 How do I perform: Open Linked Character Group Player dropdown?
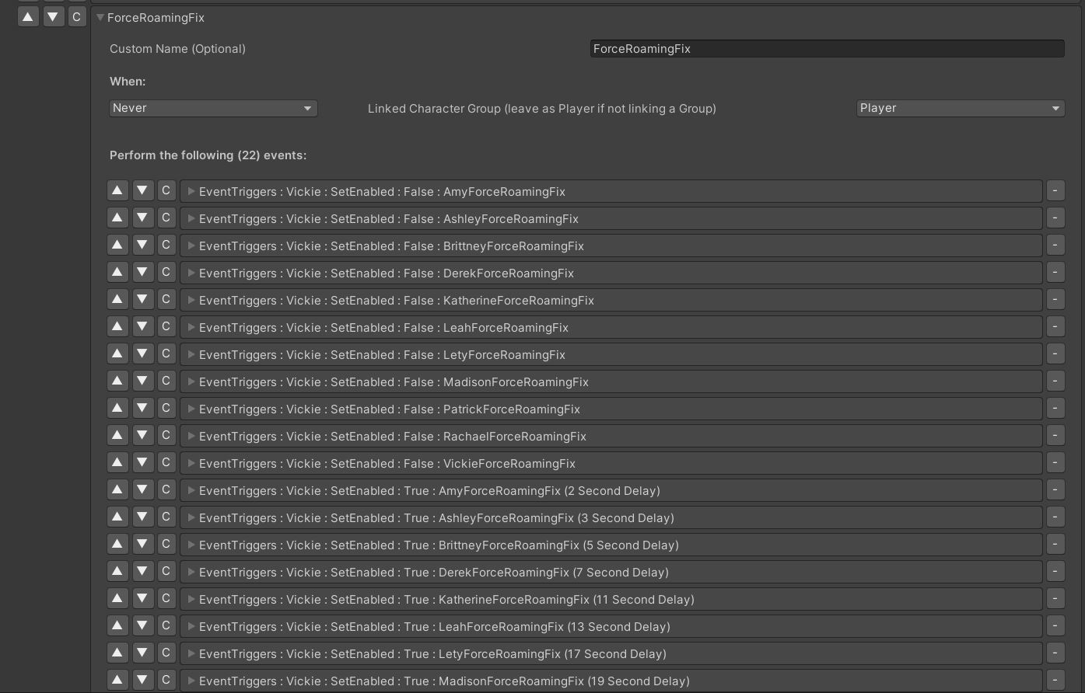point(960,108)
